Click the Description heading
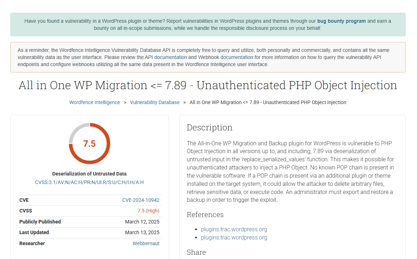417x259 pixels. click(209, 128)
